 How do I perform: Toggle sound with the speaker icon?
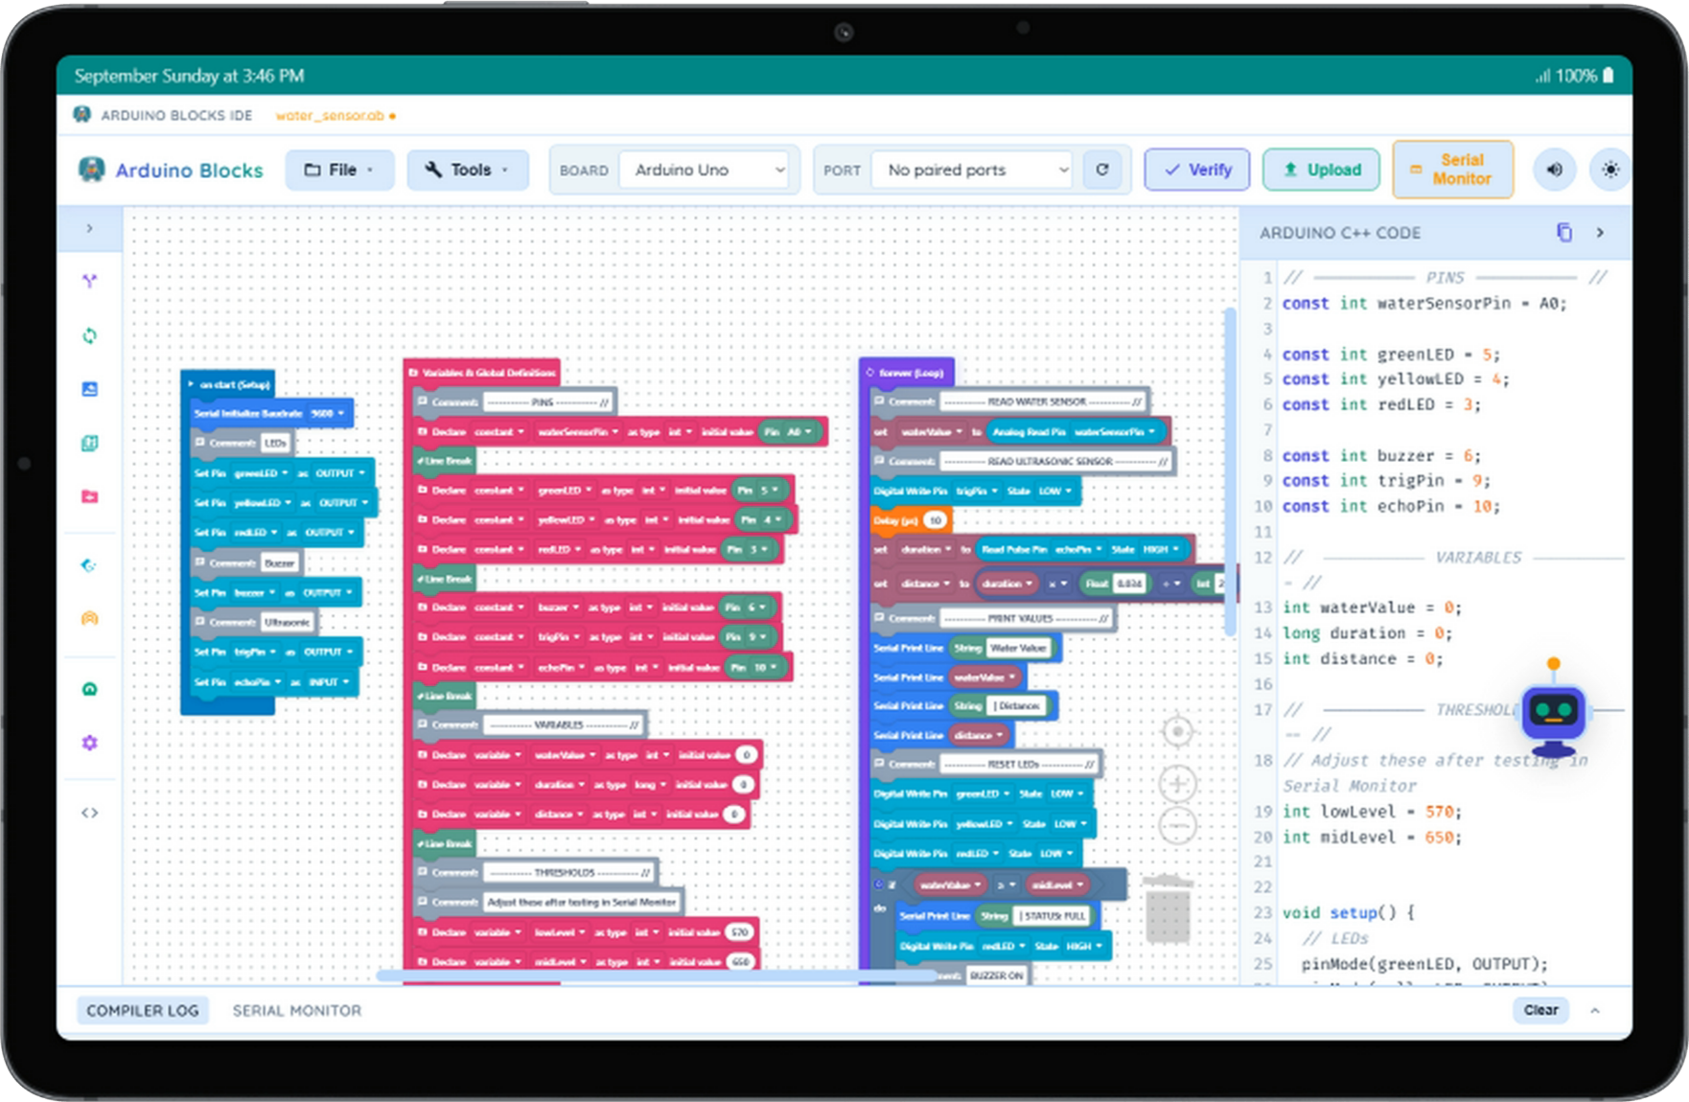[x=1555, y=170]
